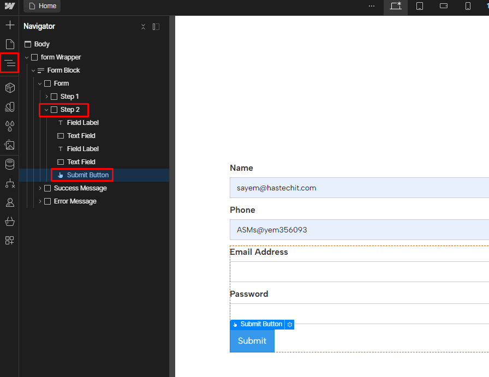The height and width of the screenshot is (377, 489).
Task: Open the Pages panel icon
Action: 10,44
